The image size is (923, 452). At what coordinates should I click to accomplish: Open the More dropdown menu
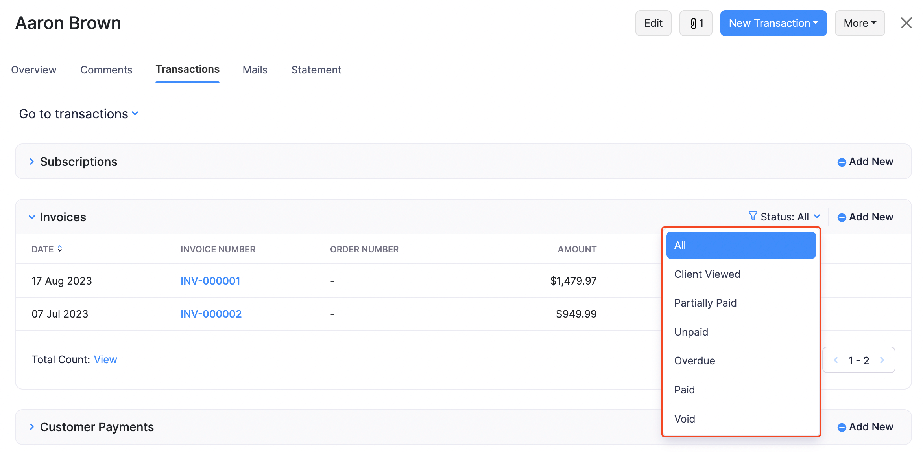[859, 23]
